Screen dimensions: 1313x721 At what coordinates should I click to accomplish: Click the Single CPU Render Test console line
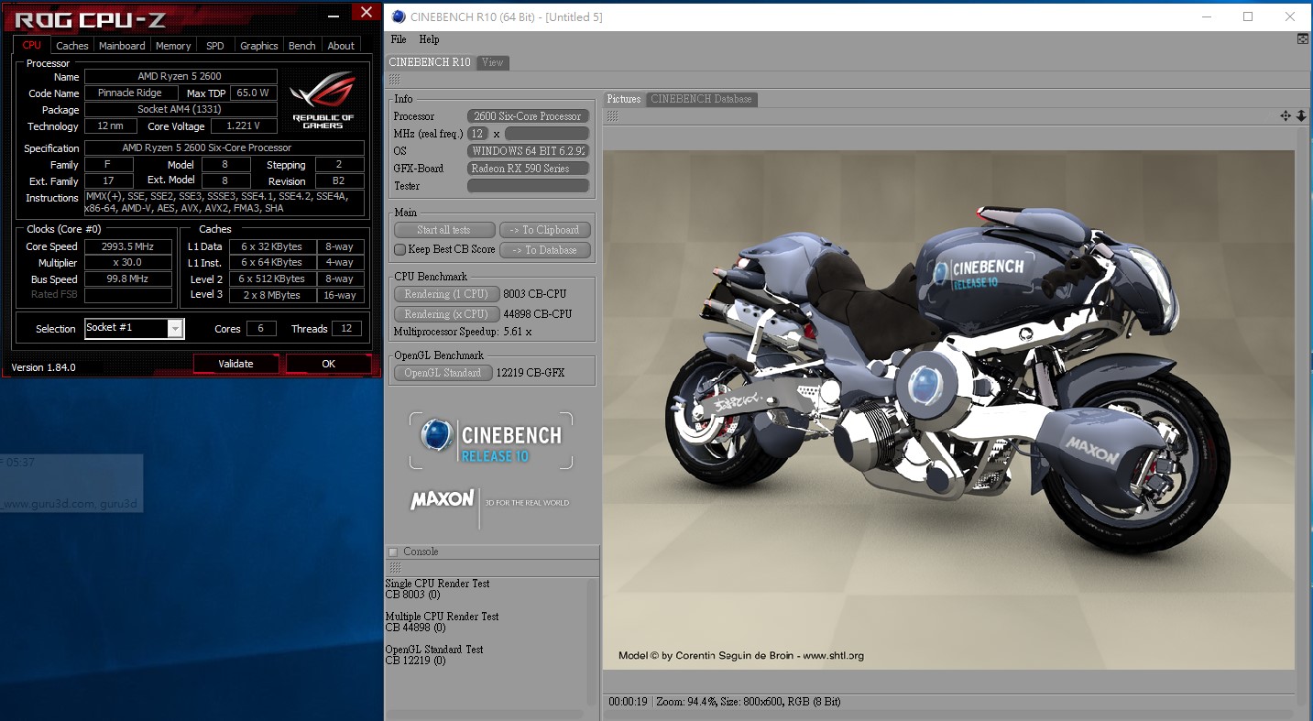click(437, 584)
